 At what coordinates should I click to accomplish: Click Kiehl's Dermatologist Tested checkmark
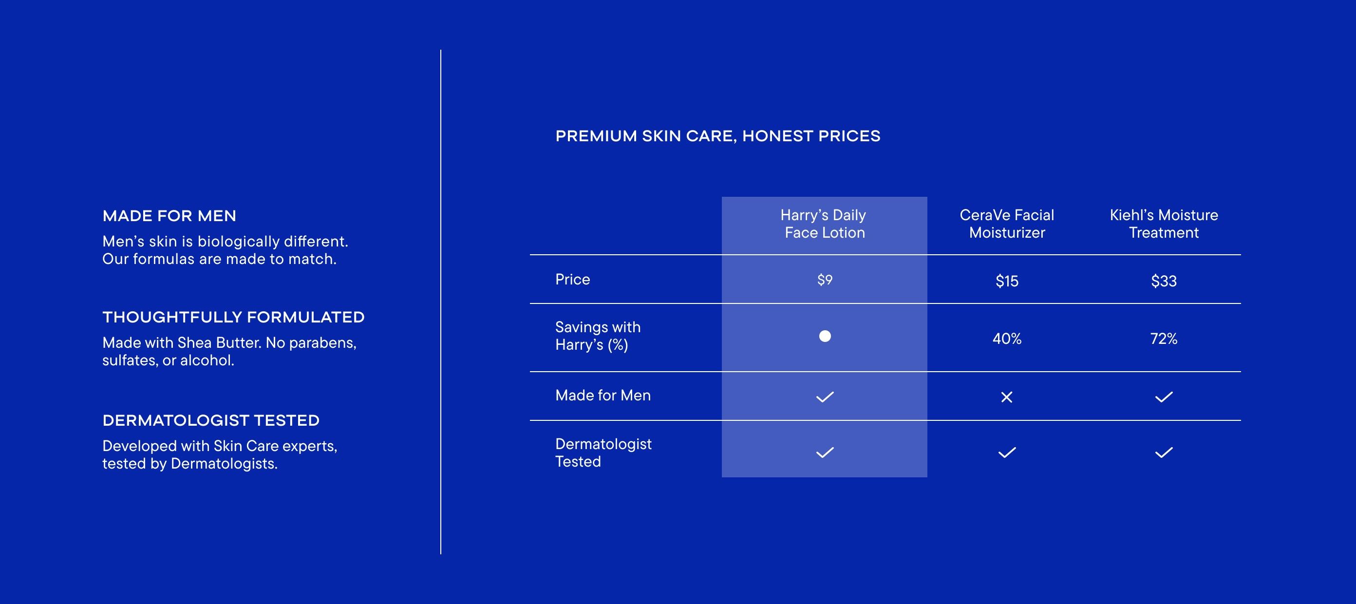click(1163, 453)
